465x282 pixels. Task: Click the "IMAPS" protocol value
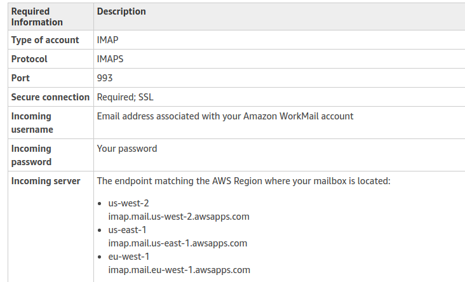click(x=110, y=59)
